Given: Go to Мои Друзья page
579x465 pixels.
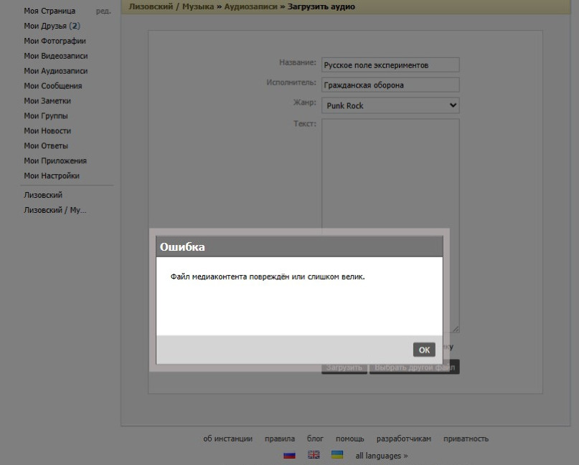Looking at the screenshot, I should [x=52, y=26].
